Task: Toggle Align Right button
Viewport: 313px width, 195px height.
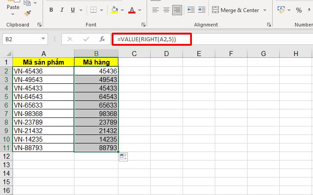Action: coord(177,10)
